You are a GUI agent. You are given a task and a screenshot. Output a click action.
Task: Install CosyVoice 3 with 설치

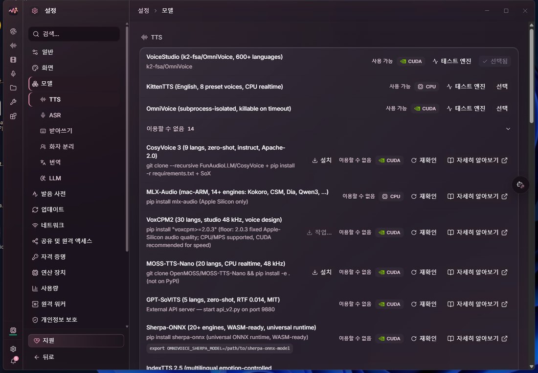pyautogui.click(x=322, y=161)
